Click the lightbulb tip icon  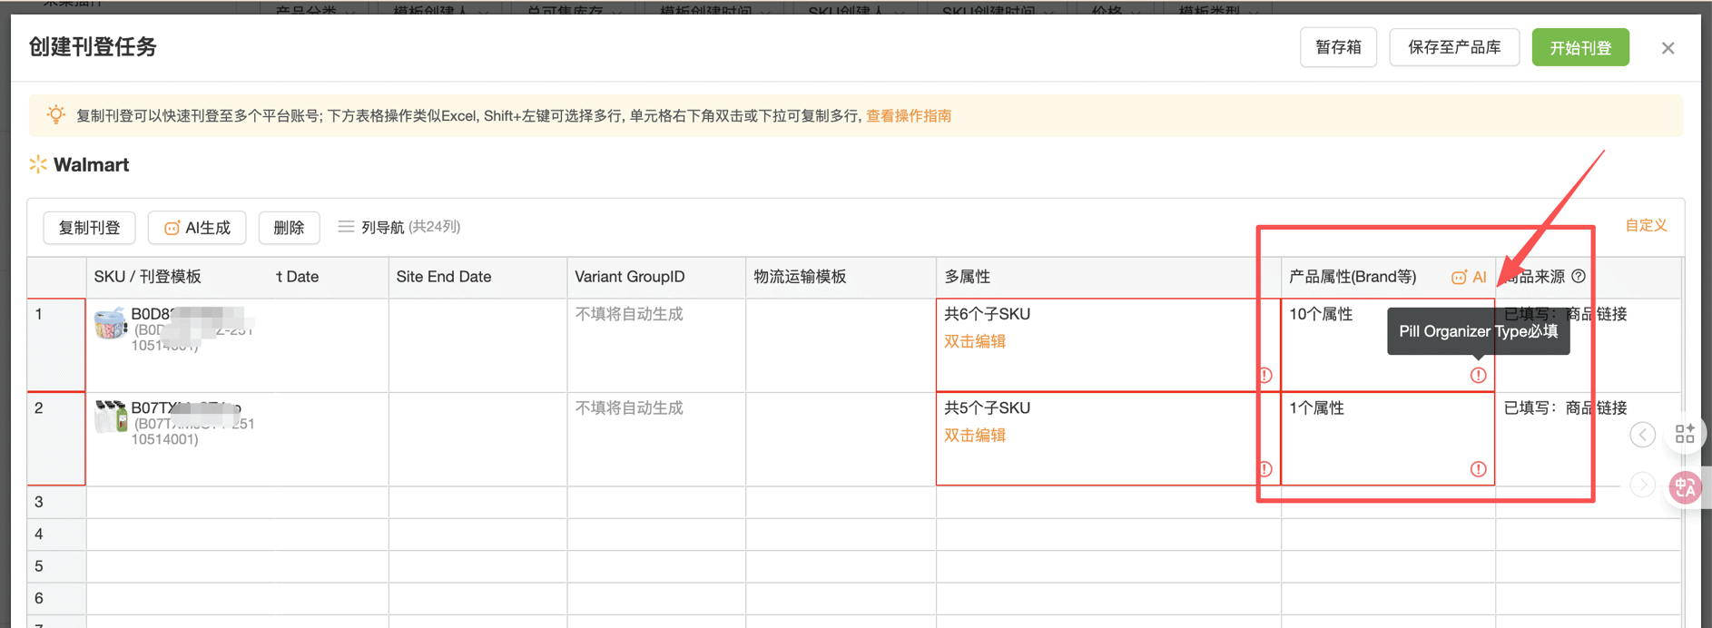click(56, 114)
